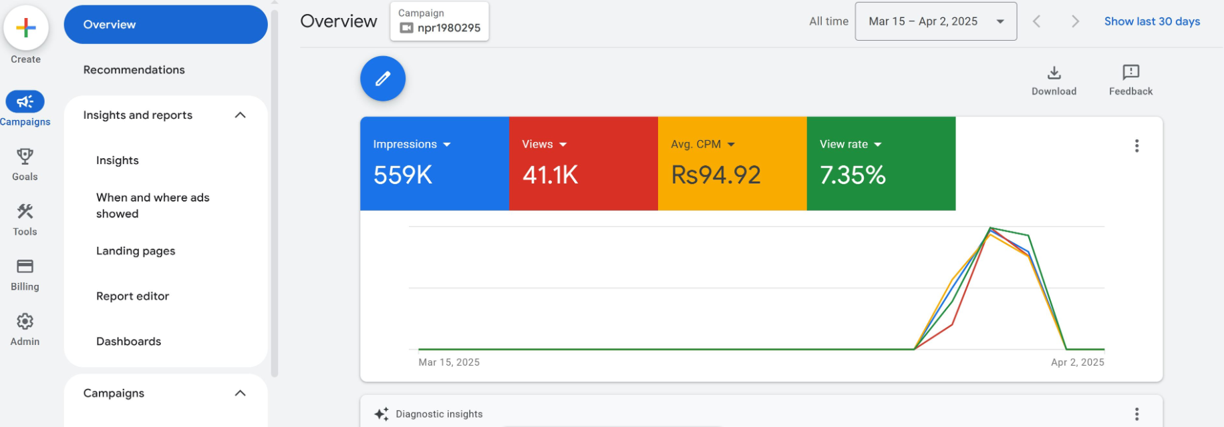Image resolution: width=1224 pixels, height=427 pixels.
Task: Open the Feedback icon
Action: 1130,73
